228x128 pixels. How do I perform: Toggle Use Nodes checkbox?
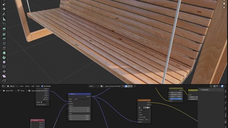click(x=42, y=86)
